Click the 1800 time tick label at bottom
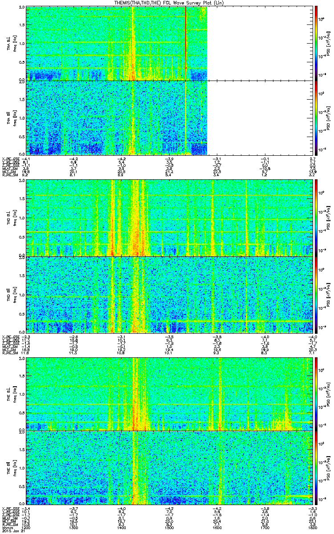The width and height of the screenshot is (334, 534). tap(312, 528)
